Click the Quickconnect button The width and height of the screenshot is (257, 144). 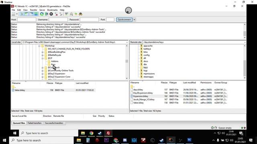(124, 20)
